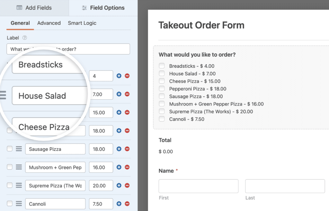Add a choice below House Salad

coord(119,94)
